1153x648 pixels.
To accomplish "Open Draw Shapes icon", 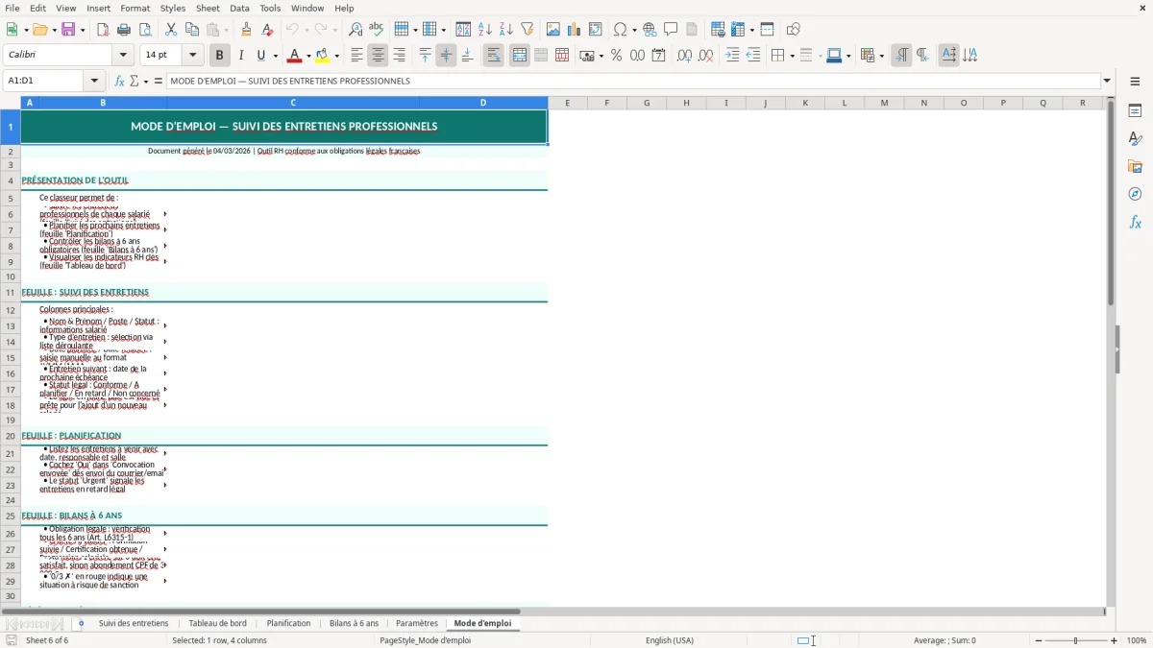I will [x=794, y=30].
